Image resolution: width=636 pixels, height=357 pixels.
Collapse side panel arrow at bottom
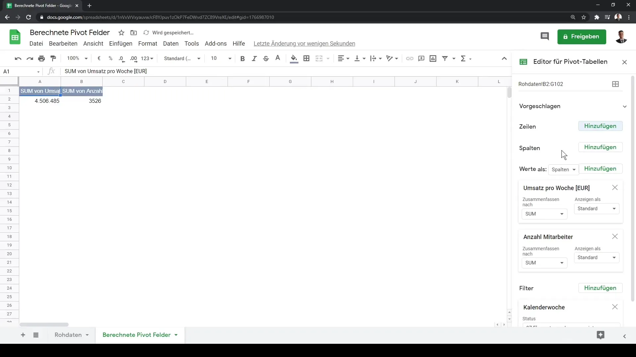tap(624, 336)
